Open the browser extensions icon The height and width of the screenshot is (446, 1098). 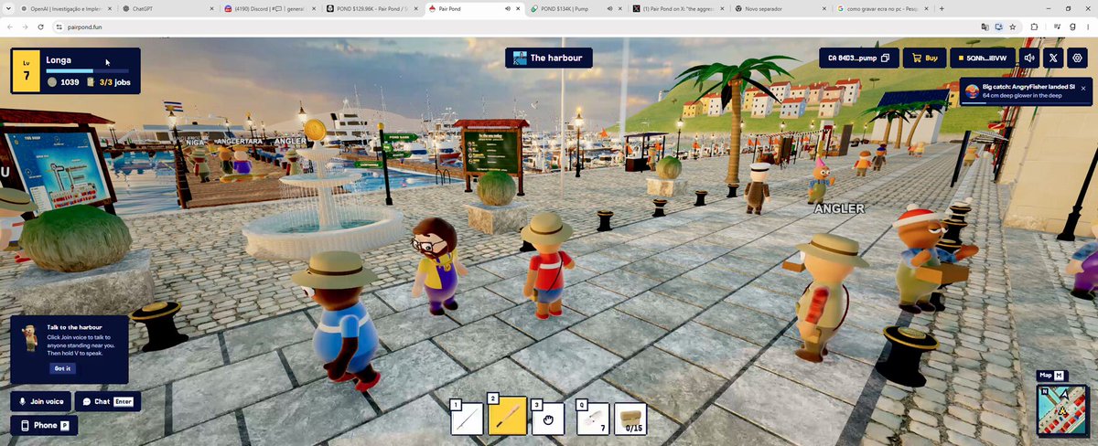point(1034,27)
